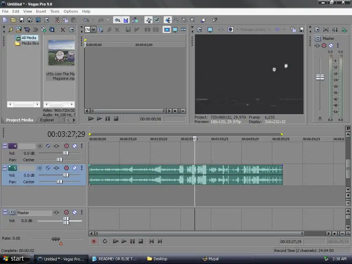
Task: Open the preview overlays grid dropdown arrow
Action: 284,30
